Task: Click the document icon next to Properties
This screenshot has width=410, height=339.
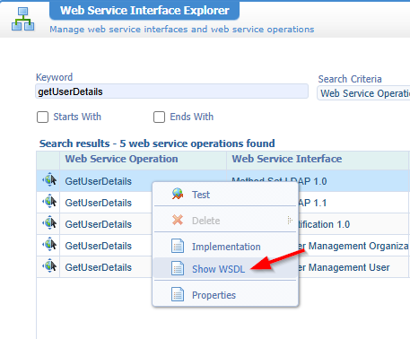Action: (x=178, y=294)
